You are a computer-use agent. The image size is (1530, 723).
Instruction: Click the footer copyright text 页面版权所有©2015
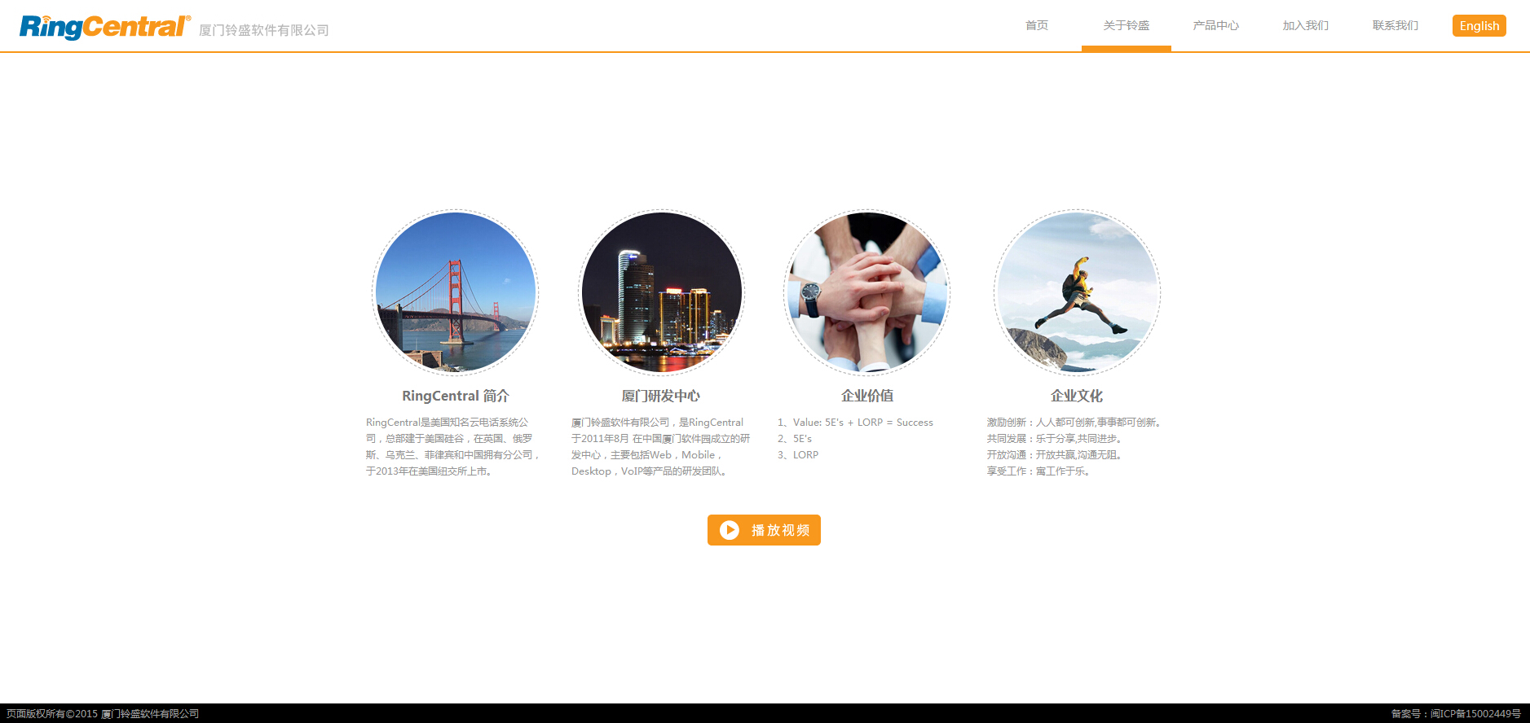(x=52, y=714)
